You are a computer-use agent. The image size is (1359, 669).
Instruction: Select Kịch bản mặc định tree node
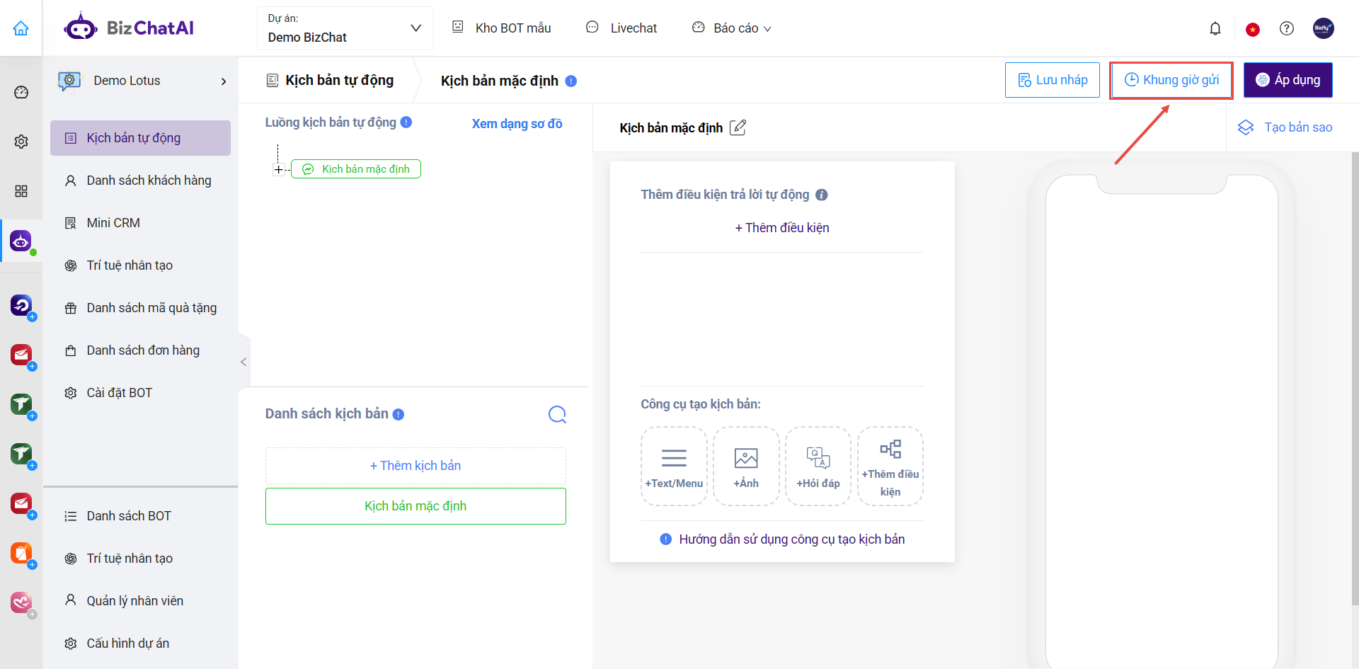[356, 169]
